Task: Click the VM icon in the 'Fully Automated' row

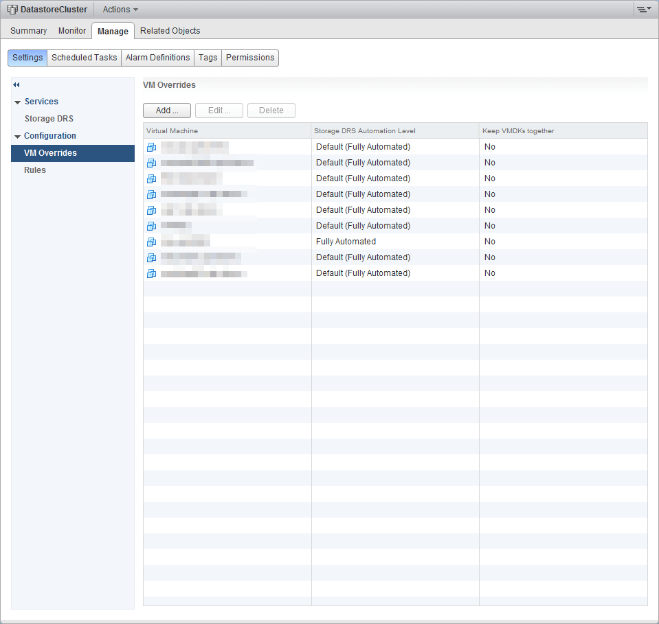Action: tap(151, 242)
